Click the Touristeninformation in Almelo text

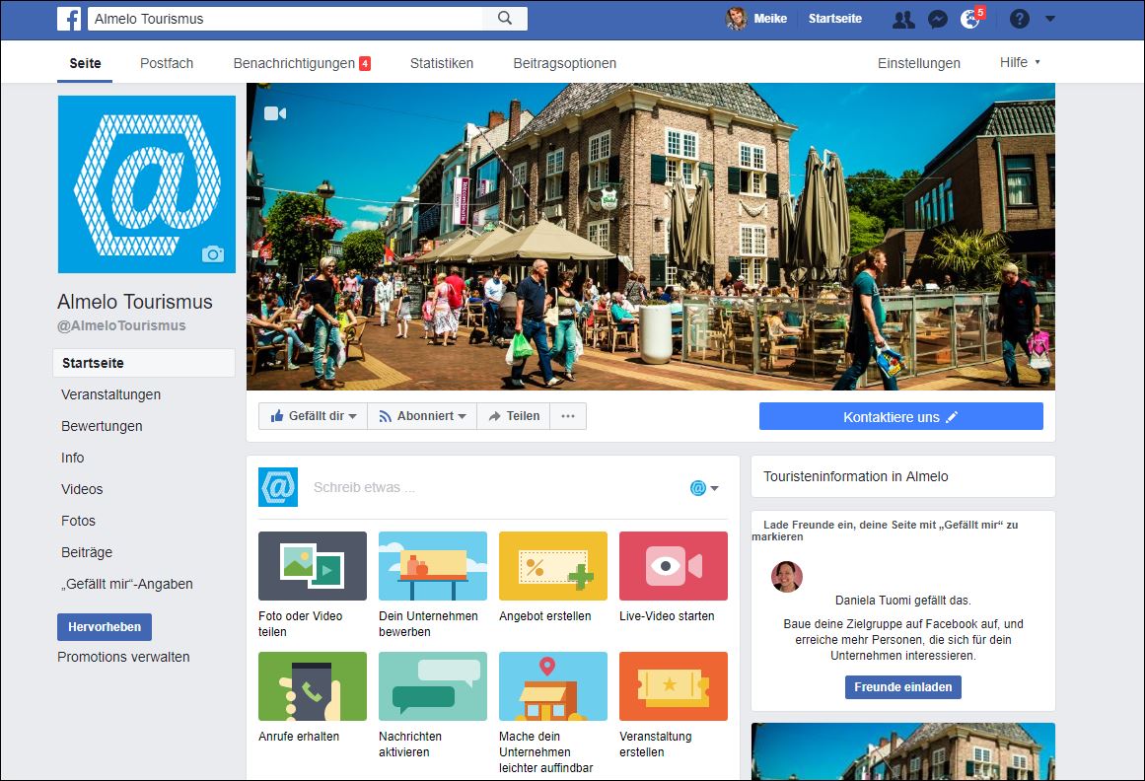coord(856,476)
